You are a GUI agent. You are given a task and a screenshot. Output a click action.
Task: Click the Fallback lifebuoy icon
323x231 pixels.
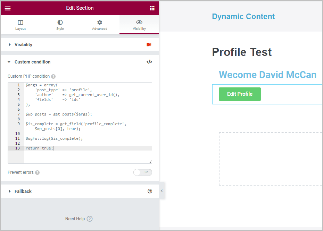tap(150, 191)
